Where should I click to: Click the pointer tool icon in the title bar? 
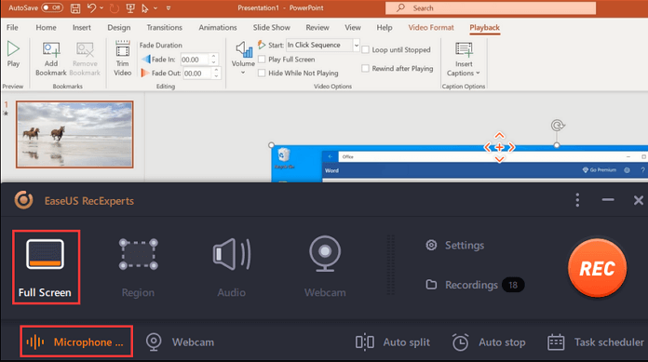pos(145,7)
